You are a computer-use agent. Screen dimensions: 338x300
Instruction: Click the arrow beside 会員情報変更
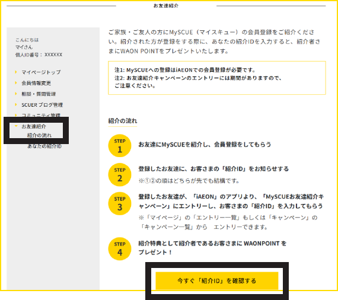[x=16, y=83]
